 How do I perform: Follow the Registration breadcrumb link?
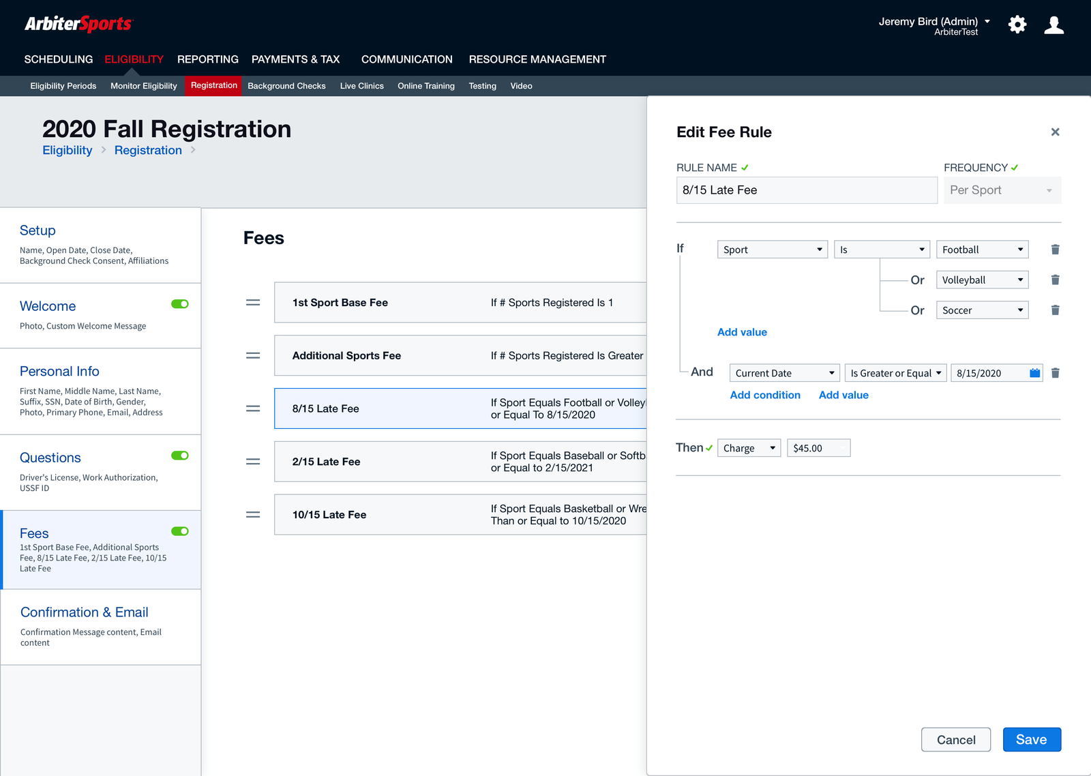click(x=148, y=150)
